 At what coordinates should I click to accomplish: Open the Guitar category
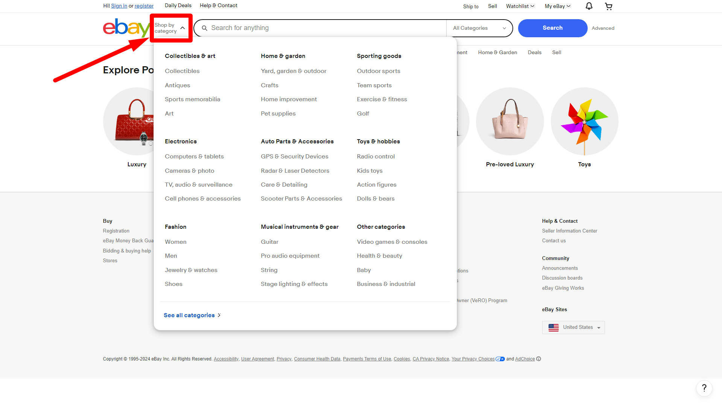coord(269,242)
